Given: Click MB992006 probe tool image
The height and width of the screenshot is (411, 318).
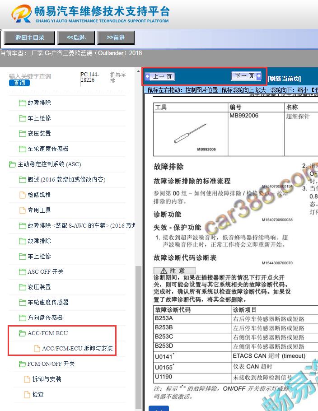Looking at the screenshot, I should (x=191, y=135).
